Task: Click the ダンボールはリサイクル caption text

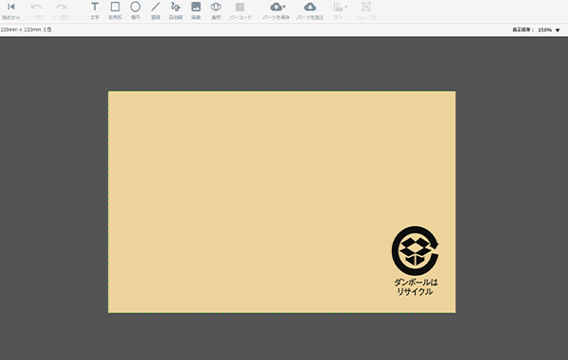Action: 416,287
